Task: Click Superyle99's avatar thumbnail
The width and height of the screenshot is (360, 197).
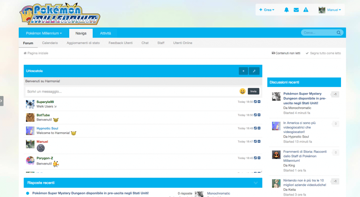Action: [30, 104]
